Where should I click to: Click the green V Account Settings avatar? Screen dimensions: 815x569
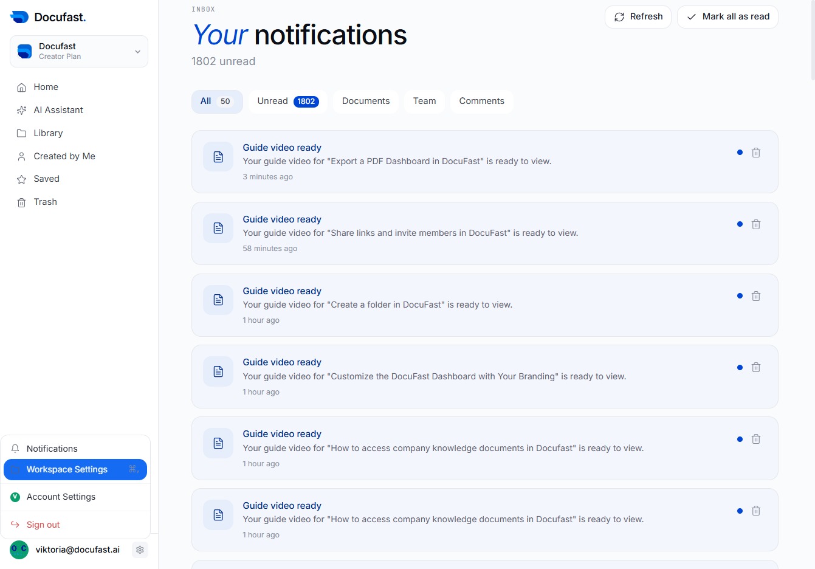(x=15, y=497)
